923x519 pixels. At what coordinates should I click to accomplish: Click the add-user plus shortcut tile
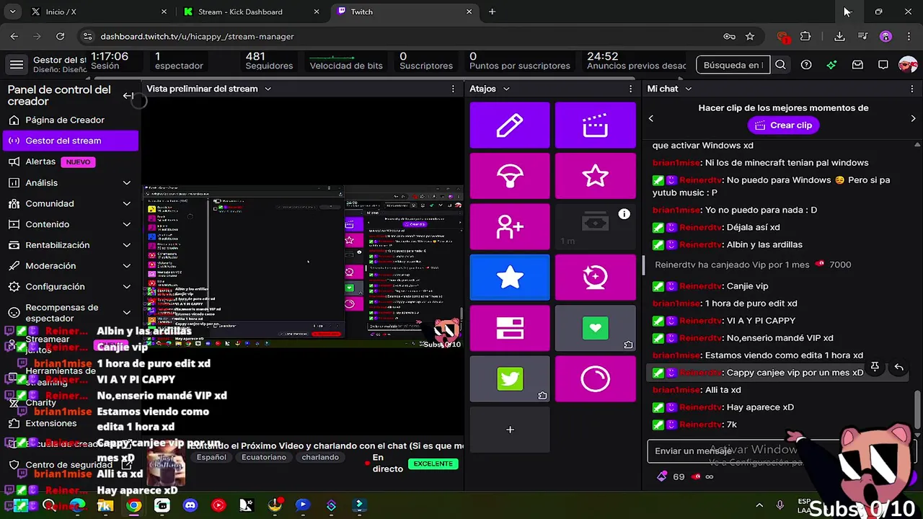click(510, 226)
